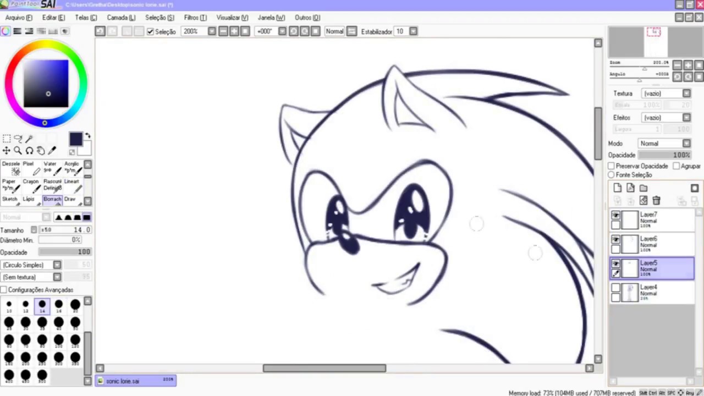The height and width of the screenshot is (396, 704).
Task: Zoom in canvas with plus button
Action: [x=234, y=31]
